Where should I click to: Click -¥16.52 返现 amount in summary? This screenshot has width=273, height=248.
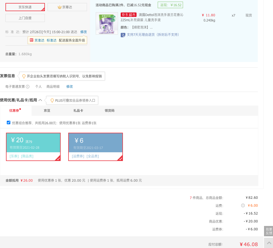251,213
